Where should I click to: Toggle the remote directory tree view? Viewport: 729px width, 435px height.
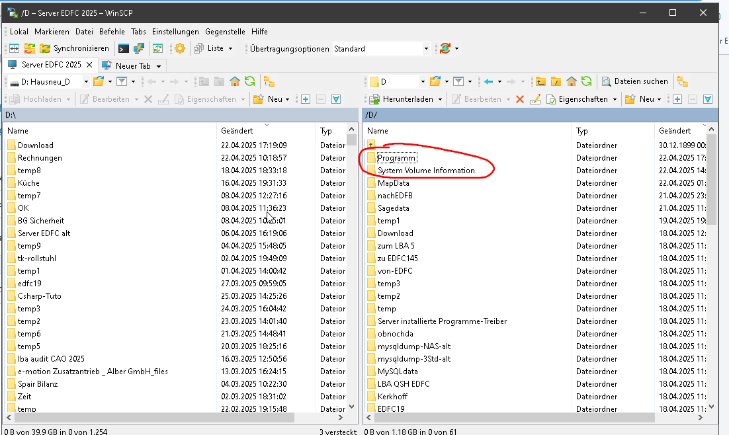click(x=683, y=81)
